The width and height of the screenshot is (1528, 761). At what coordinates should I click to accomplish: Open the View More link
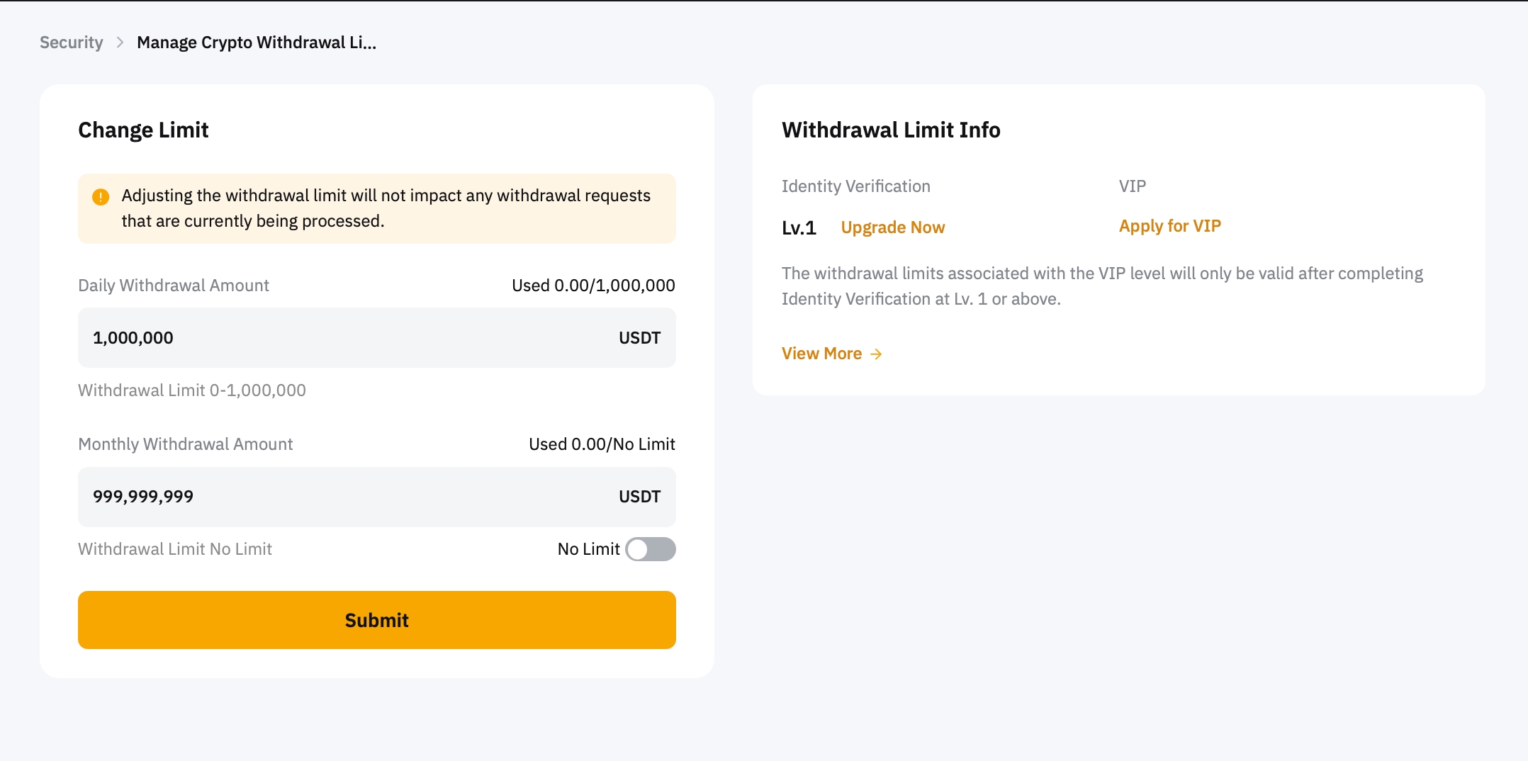coord(821,354)
